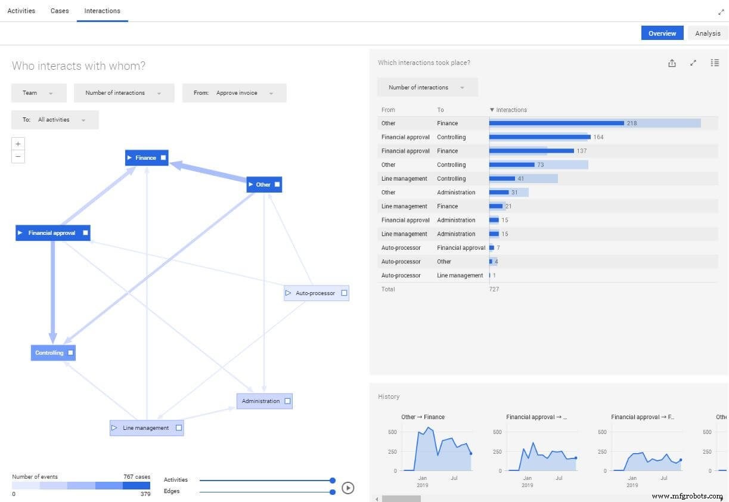Open the Team dropdown filter
This screenshot has width=729, height=502.
[39, 92]
